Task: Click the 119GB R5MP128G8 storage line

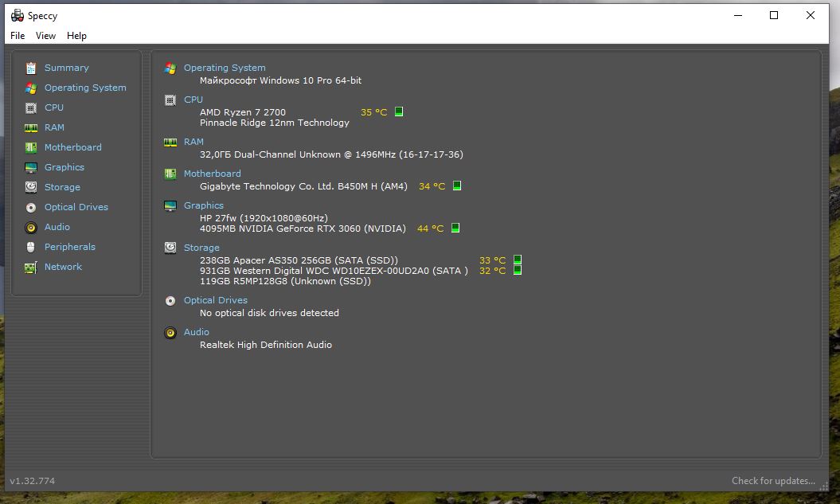Action: click(285, 281)
